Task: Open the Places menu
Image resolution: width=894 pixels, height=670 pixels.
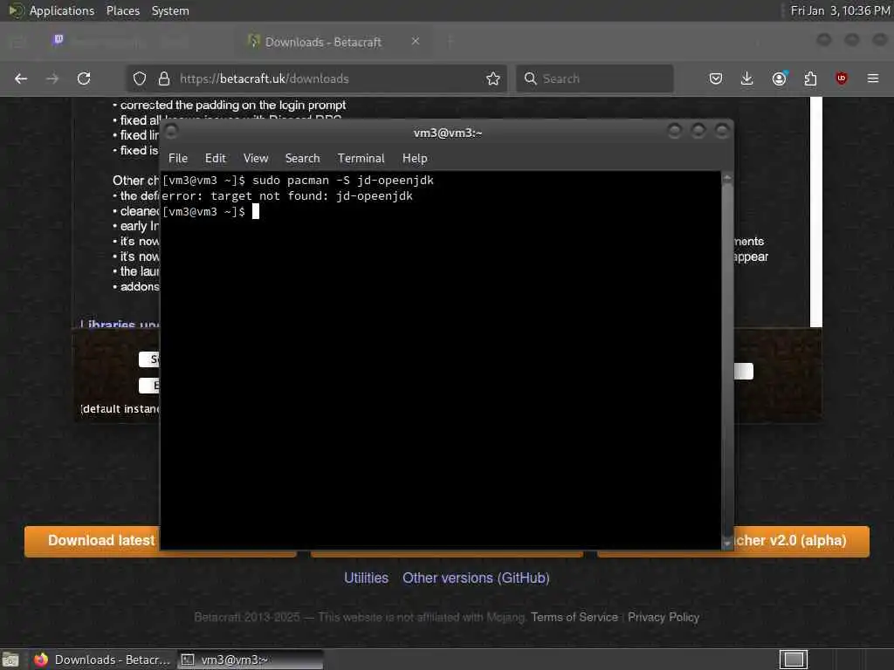Action: (122, 10)
